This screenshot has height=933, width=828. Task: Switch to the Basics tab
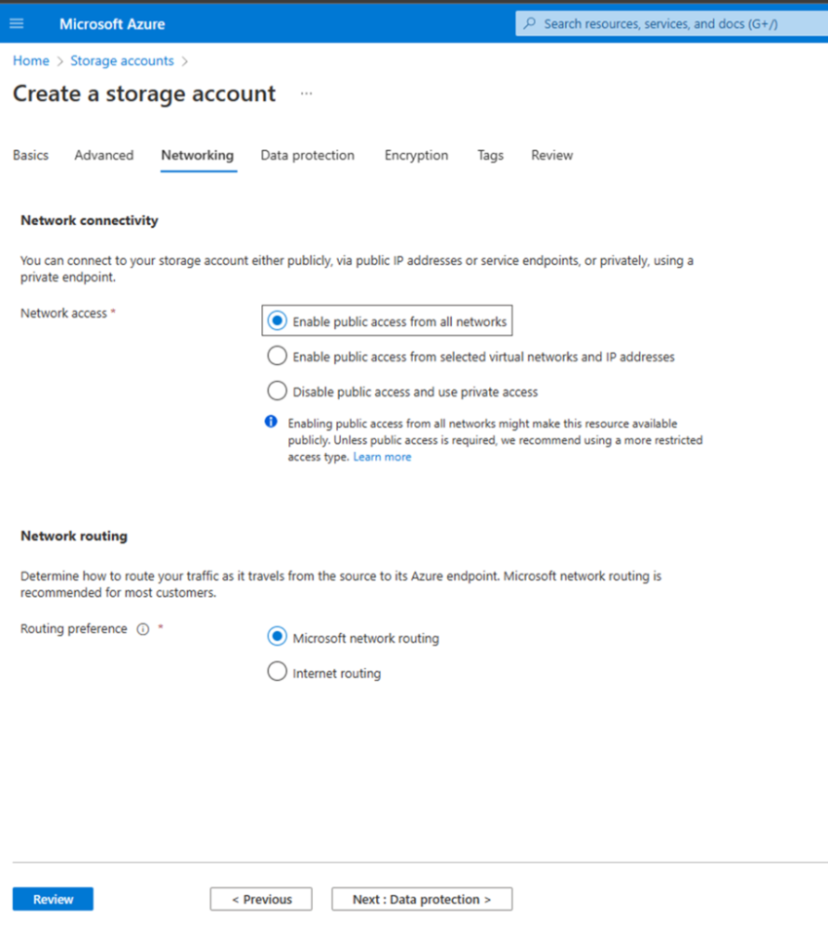tap(30, 155)
